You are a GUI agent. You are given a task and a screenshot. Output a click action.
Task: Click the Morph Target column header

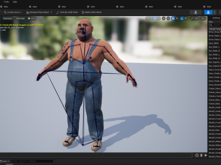tap(215, 29)
